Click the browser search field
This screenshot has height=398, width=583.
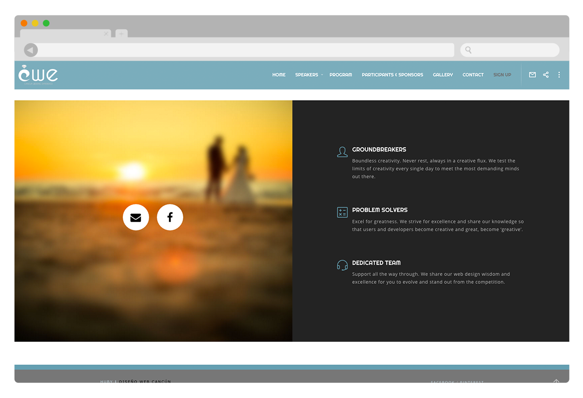pos(510,50)
